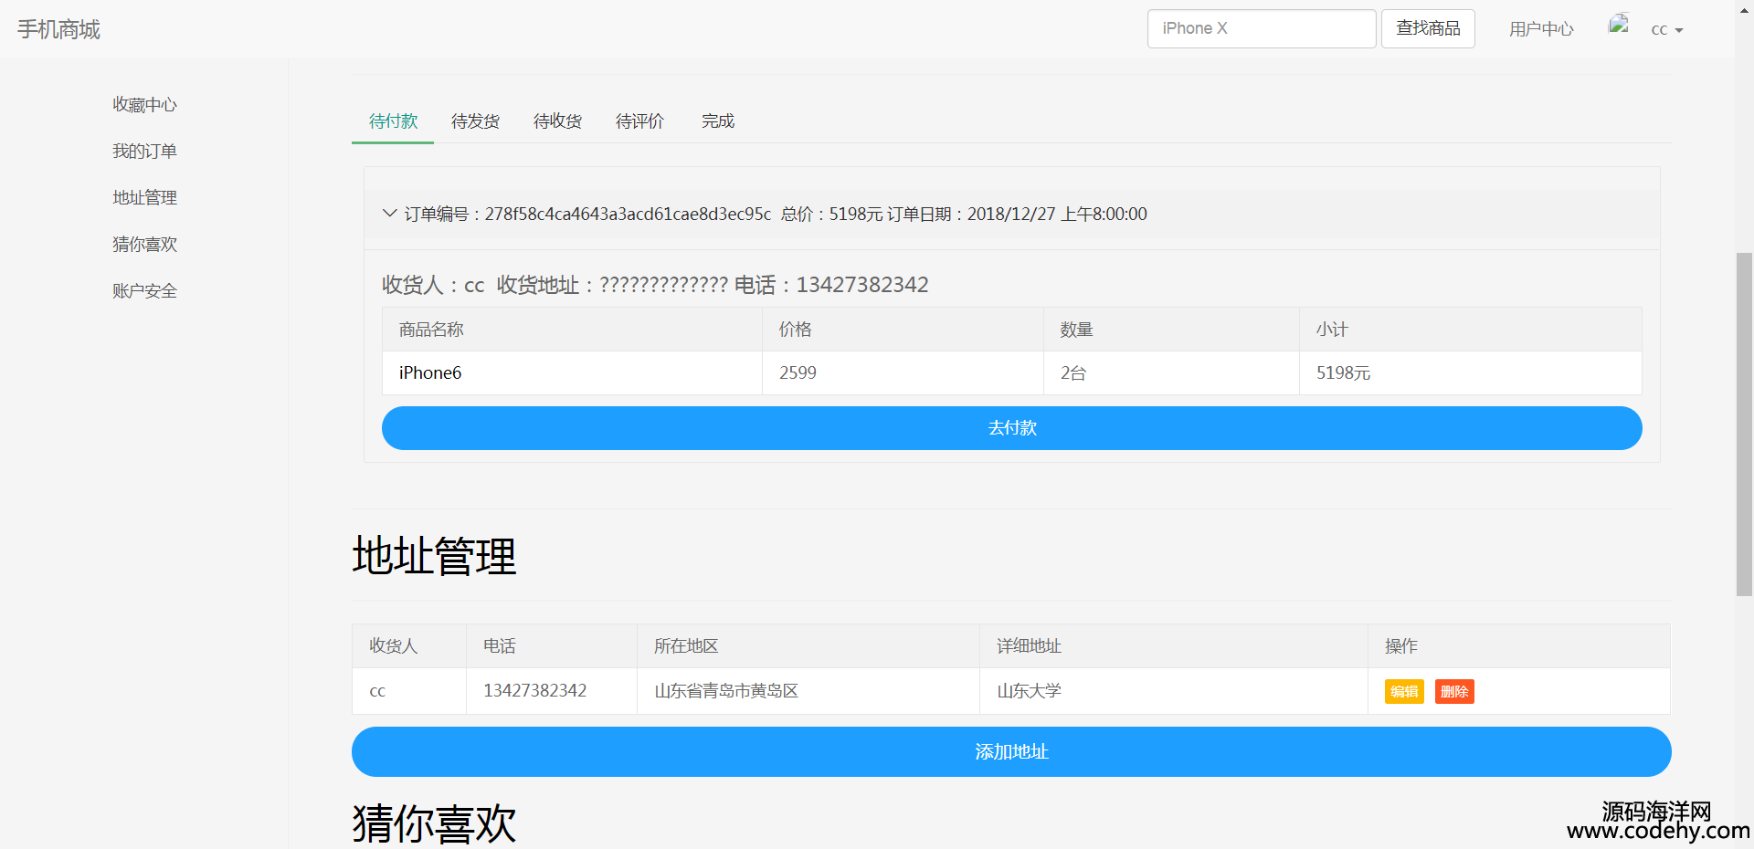
Task: Click the user avatar image in header
Action: 1619,25
